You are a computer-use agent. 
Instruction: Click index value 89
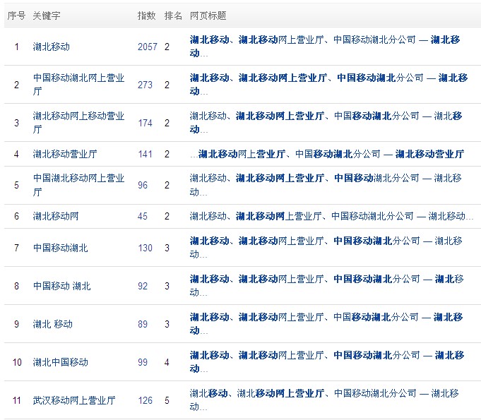coord(143,324)
